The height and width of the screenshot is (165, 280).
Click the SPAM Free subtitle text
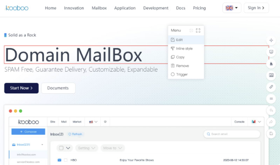point(81,69)
